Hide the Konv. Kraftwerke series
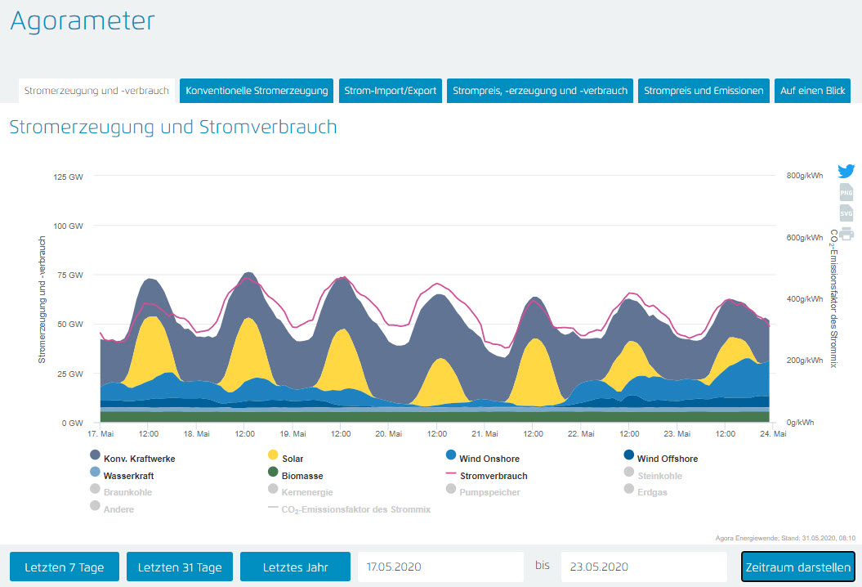Viewport: 862px width, 587px height. [x=139, y=459]
